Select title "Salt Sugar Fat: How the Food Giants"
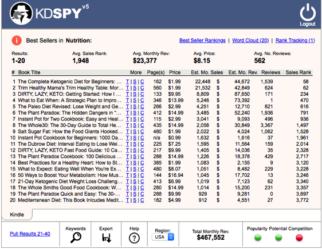This screenshot has height=249, width=322. (70, 131)
